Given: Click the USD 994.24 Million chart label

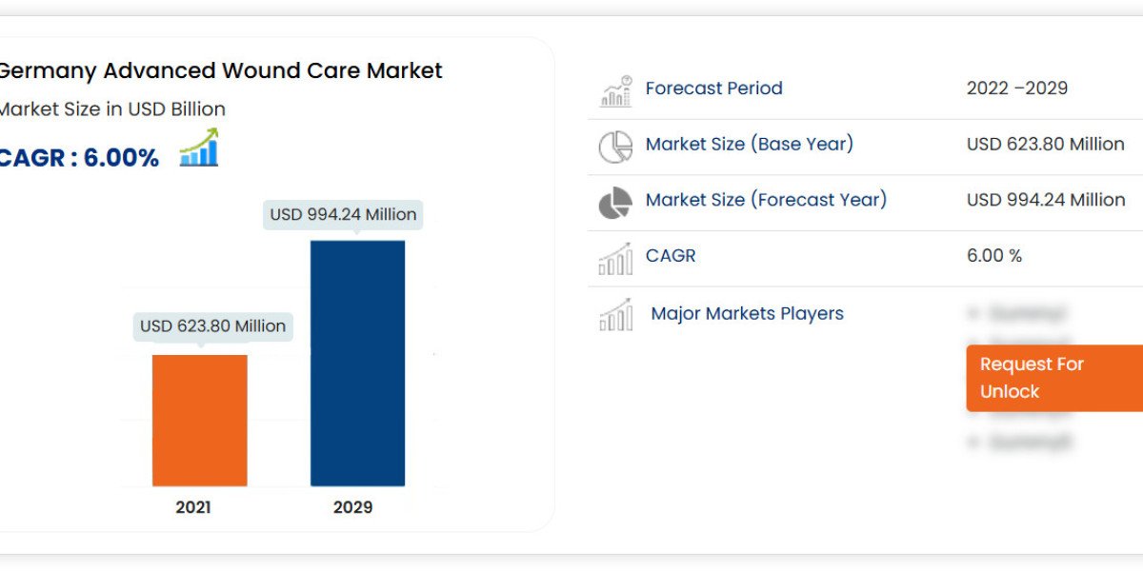Looking at the screenshot, I should [343, 214].
